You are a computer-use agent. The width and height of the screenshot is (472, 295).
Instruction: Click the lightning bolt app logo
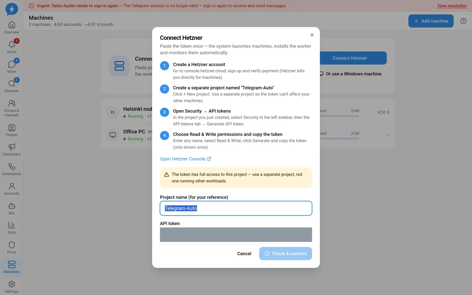coord(12,9)
